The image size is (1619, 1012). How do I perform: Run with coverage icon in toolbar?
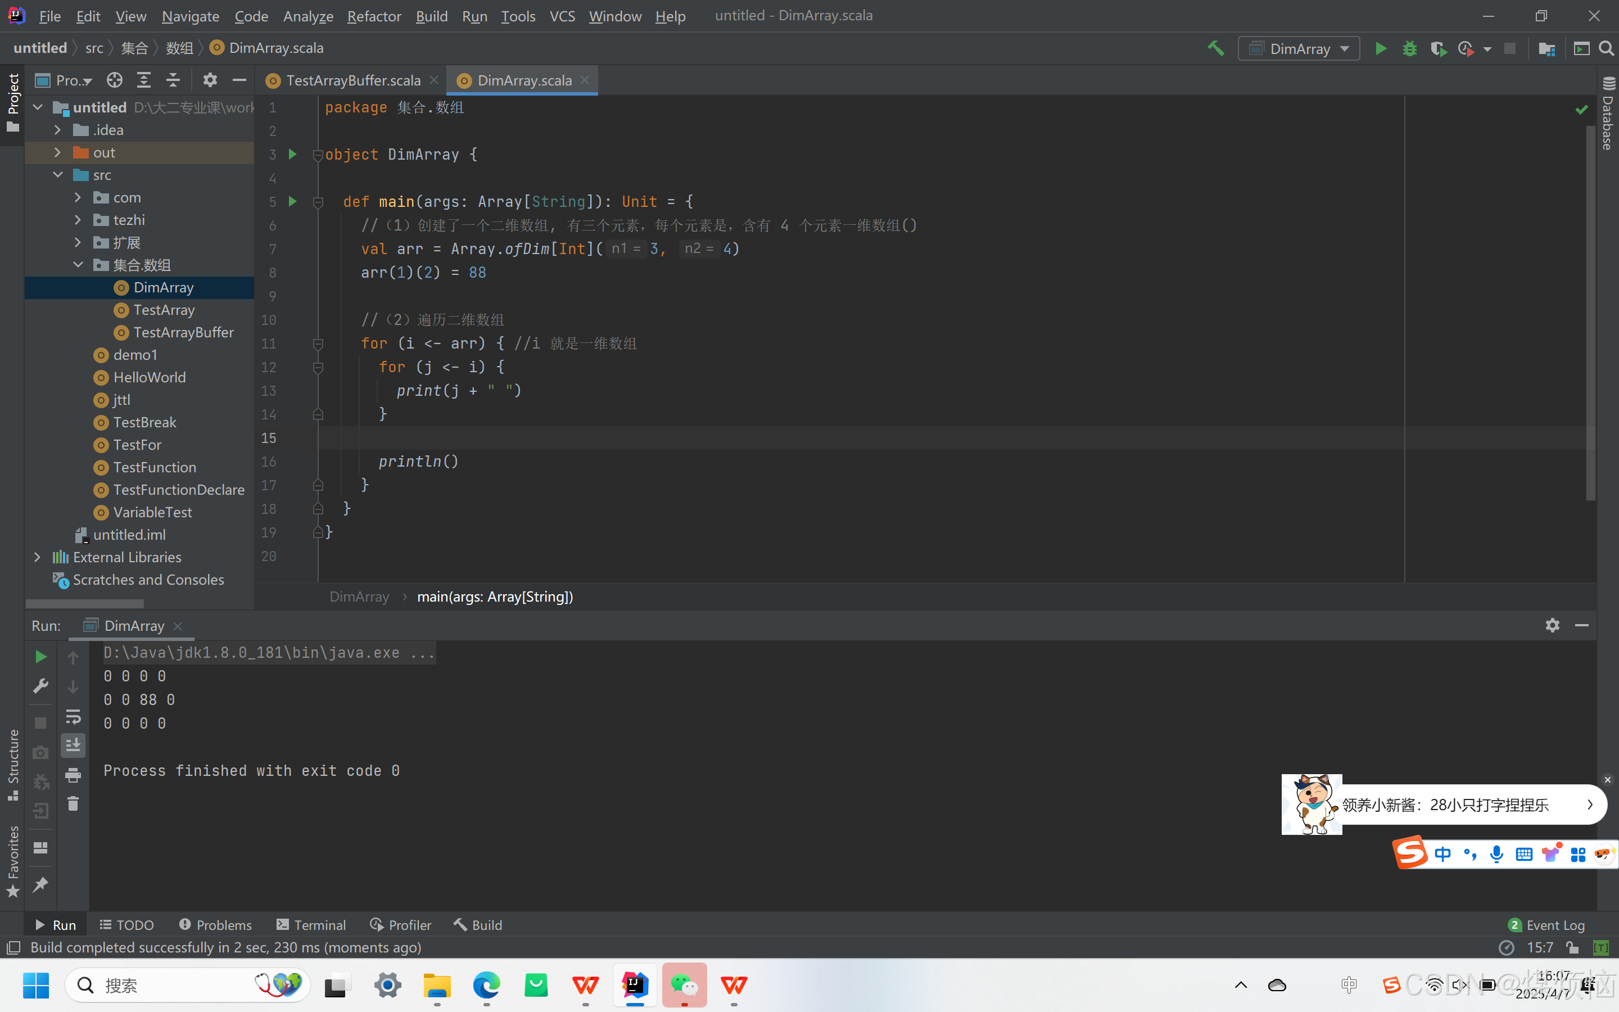tap(1437, 48)
